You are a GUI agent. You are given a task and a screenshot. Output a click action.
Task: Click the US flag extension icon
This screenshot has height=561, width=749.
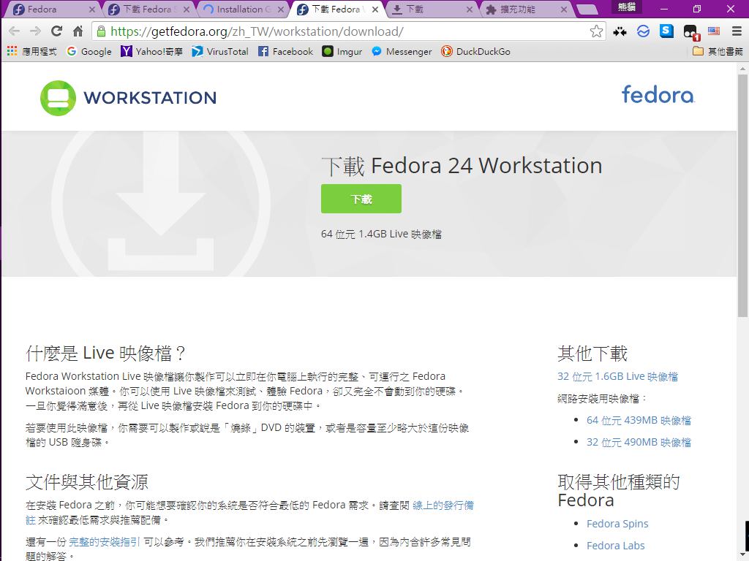[714, 31]
